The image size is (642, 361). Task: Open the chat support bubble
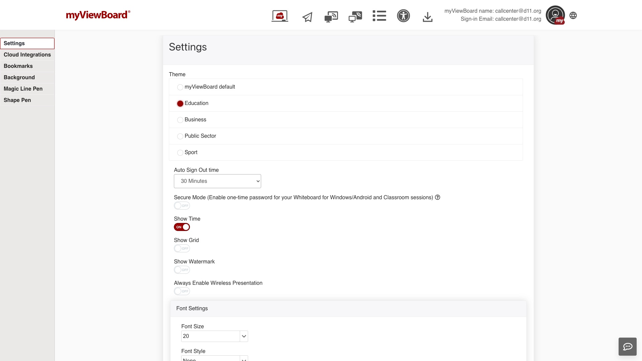627,346
